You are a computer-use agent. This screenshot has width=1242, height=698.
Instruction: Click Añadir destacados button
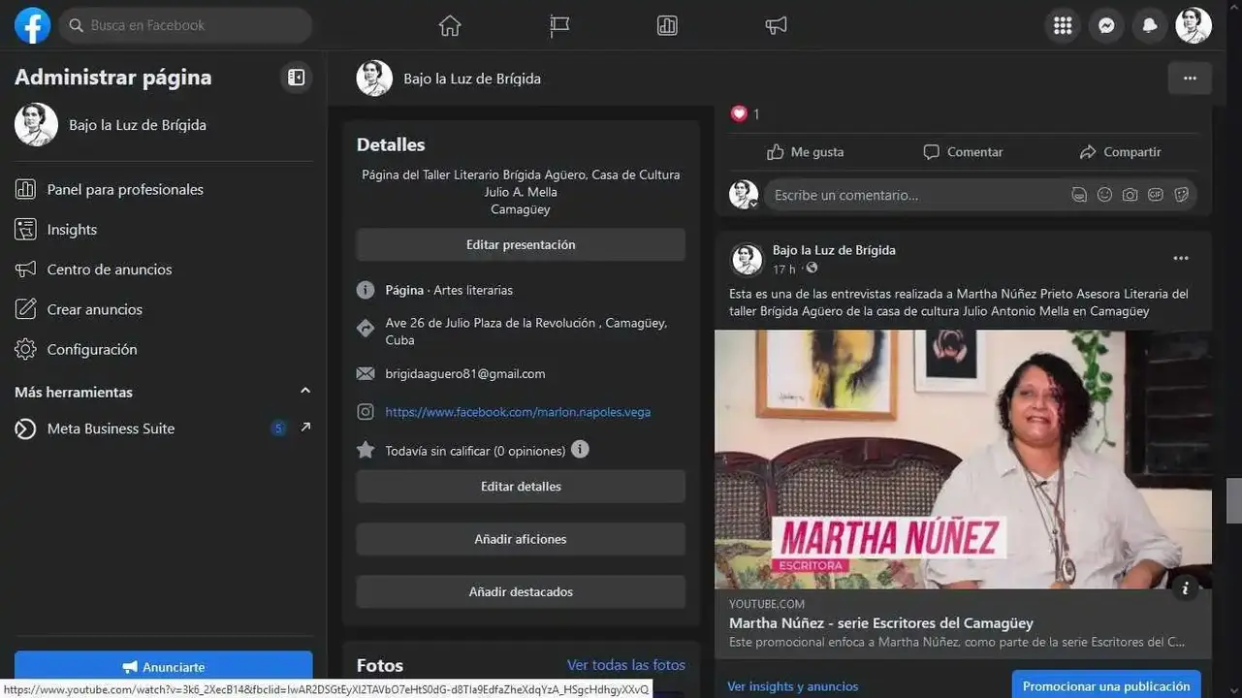point(521,591)
